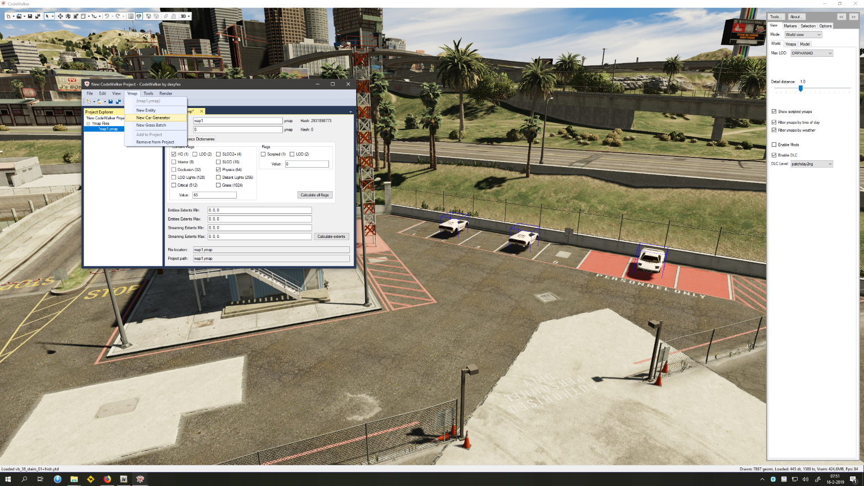Click the New file icon in main toolbar
Screen dimensions: 864x486
pos(8,16)
